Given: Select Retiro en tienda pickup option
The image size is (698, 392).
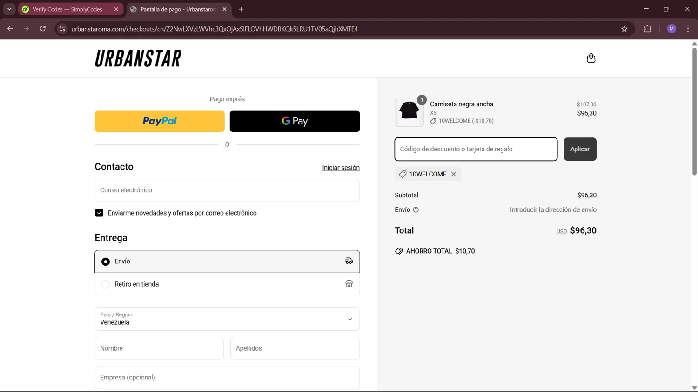Looking at the screenshot, I should click(x=106, y=284).
